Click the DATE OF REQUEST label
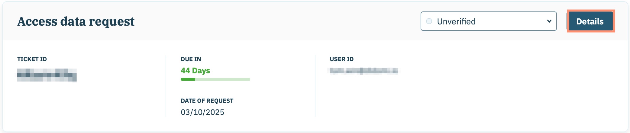This screenshot has width=630, height=133. click(207, 101)
